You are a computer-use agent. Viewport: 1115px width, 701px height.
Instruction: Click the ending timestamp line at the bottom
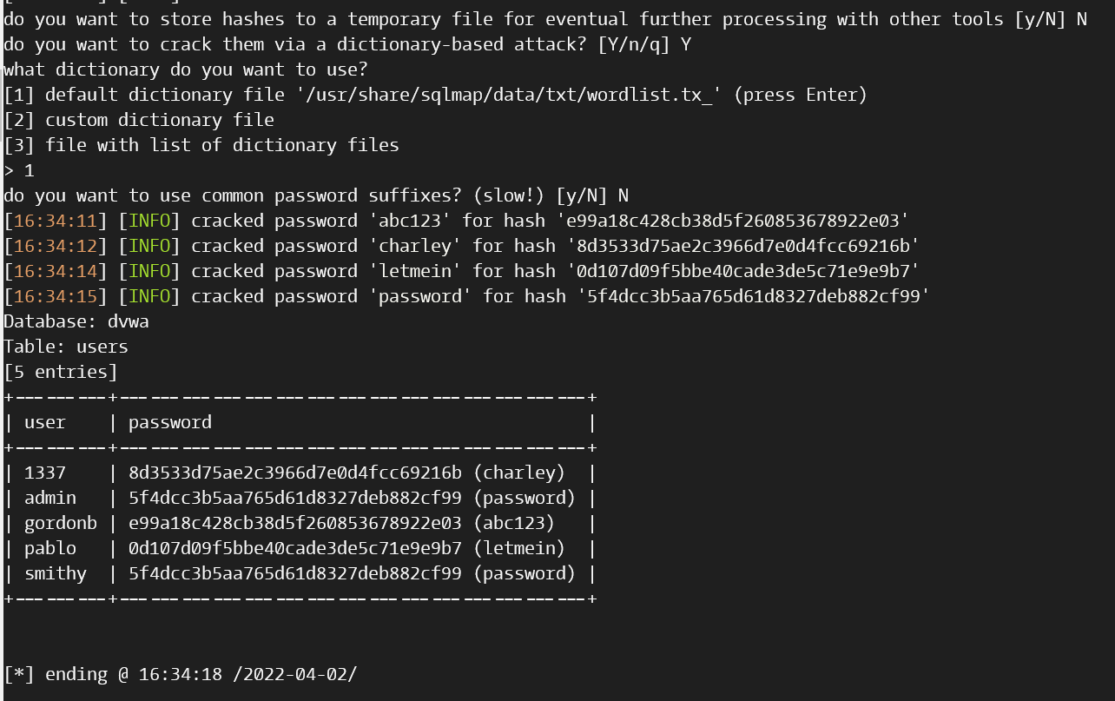tap(181, 674)
